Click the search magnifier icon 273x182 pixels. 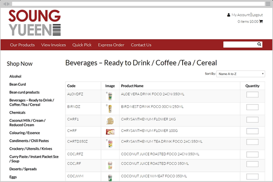point(259,44)
